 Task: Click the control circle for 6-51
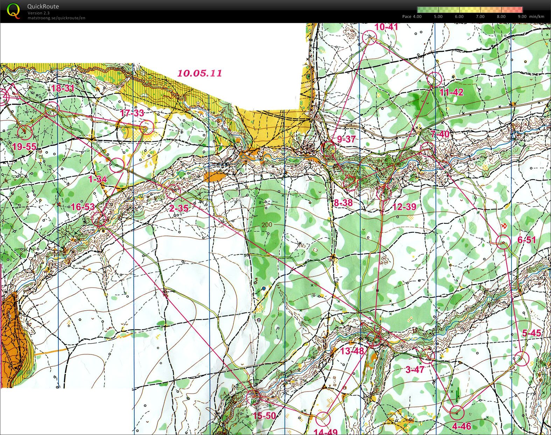point(503,242)
